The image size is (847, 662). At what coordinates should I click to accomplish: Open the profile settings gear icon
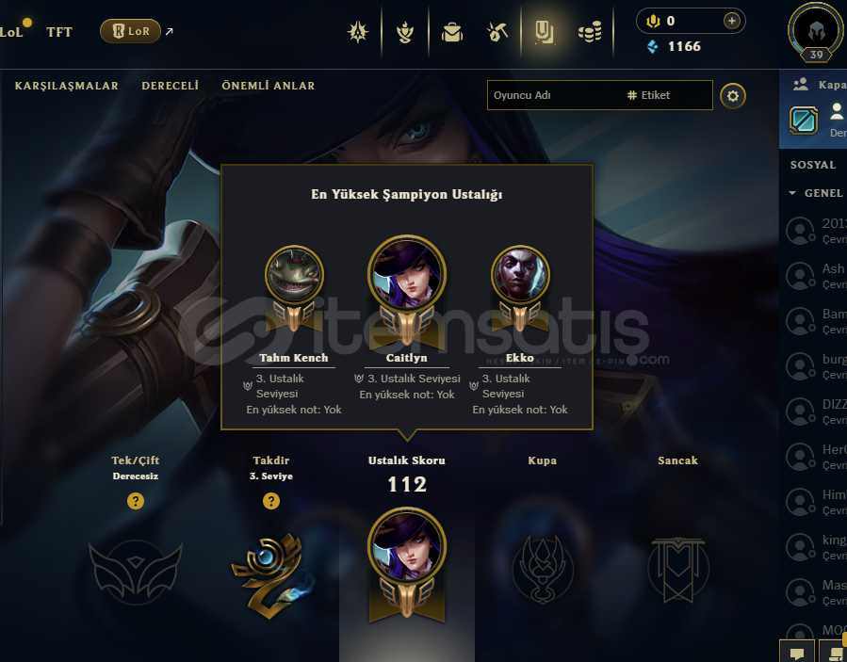[x=733, y=96]
